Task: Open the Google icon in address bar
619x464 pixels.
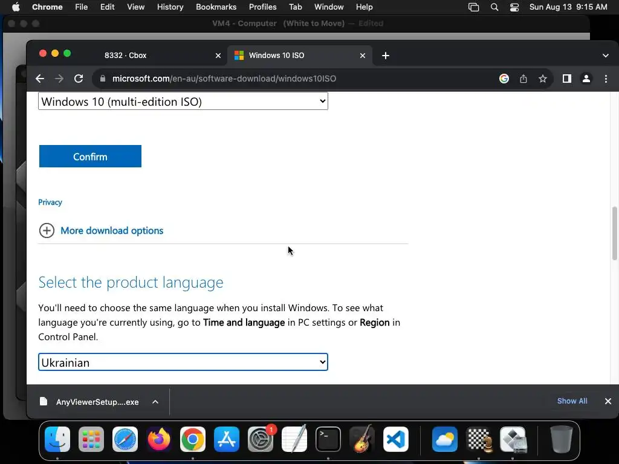Action: coord(504,79)
